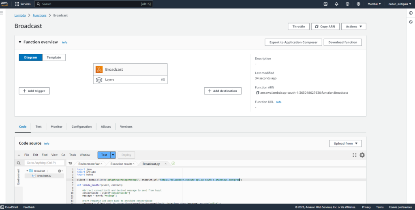415x210 pixels.
Task: Collapse the editor menu bar using the up arrow
Action: tap(19, 155)
